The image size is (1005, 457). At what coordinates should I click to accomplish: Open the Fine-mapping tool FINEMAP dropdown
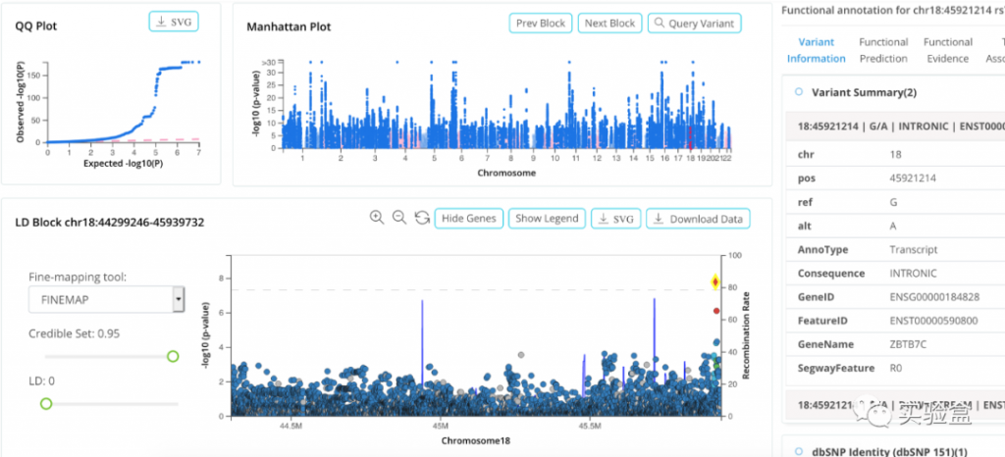106,299
